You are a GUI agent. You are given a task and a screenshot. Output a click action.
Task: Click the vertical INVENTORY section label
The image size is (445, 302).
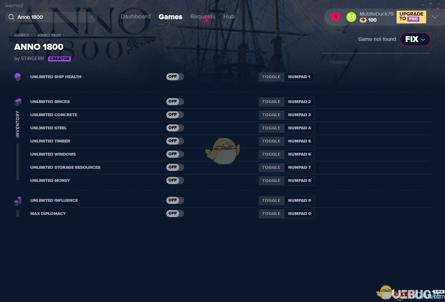point(17,124)
